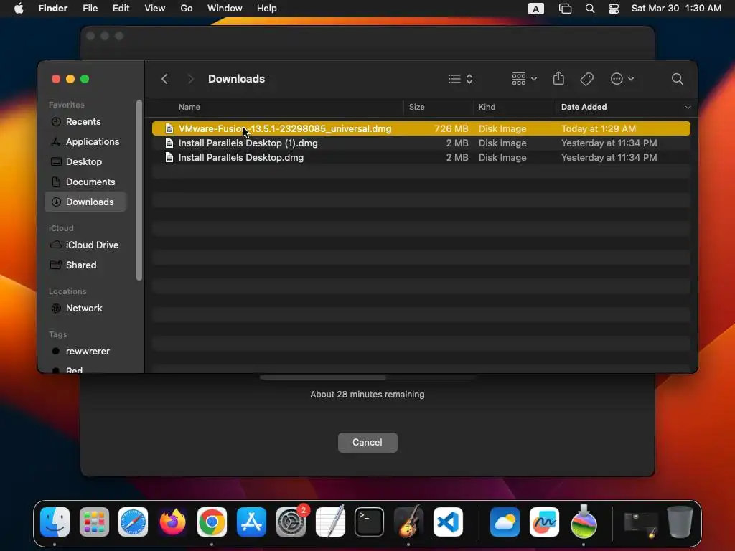The image size is (735, 551).
Task: Select the rewwrerer tag
Action: pyautogui.click(x=87, y=352)
